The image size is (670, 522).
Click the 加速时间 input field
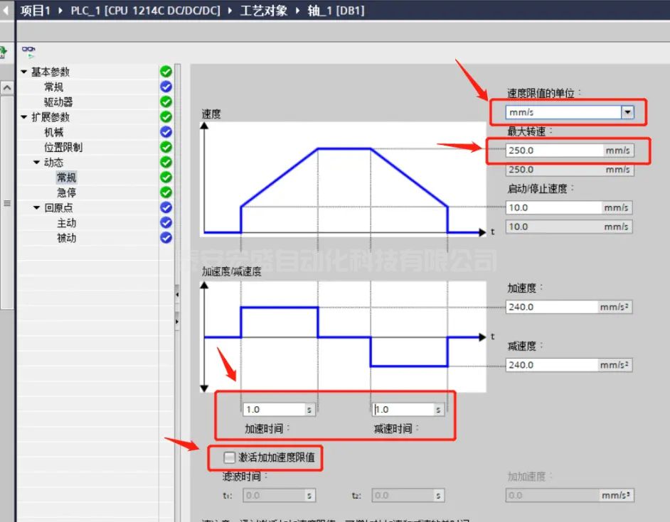point(274,410)
